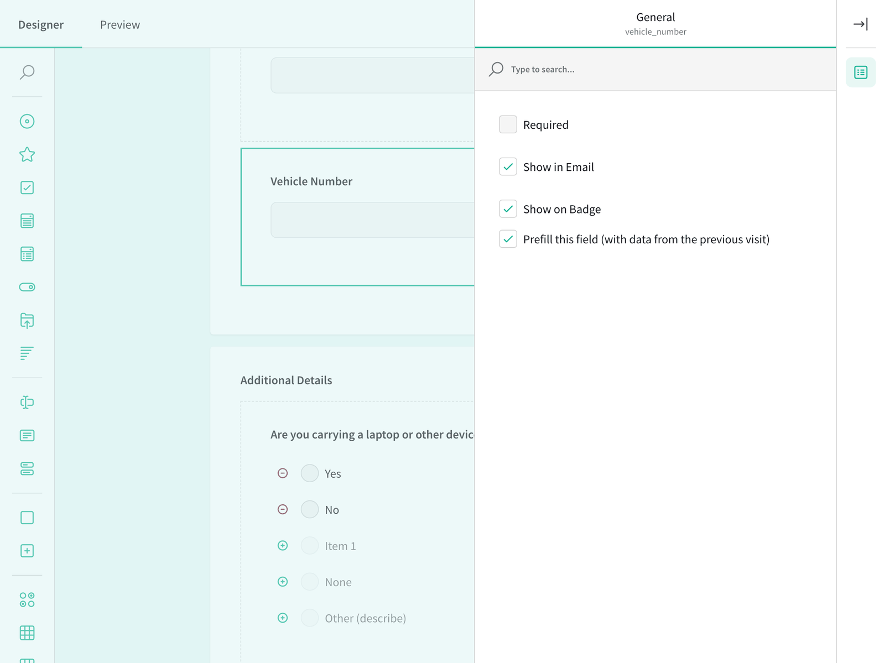Select the Matrix grid toolbox icon
This screenshot has height=663, width=885.
27,633
